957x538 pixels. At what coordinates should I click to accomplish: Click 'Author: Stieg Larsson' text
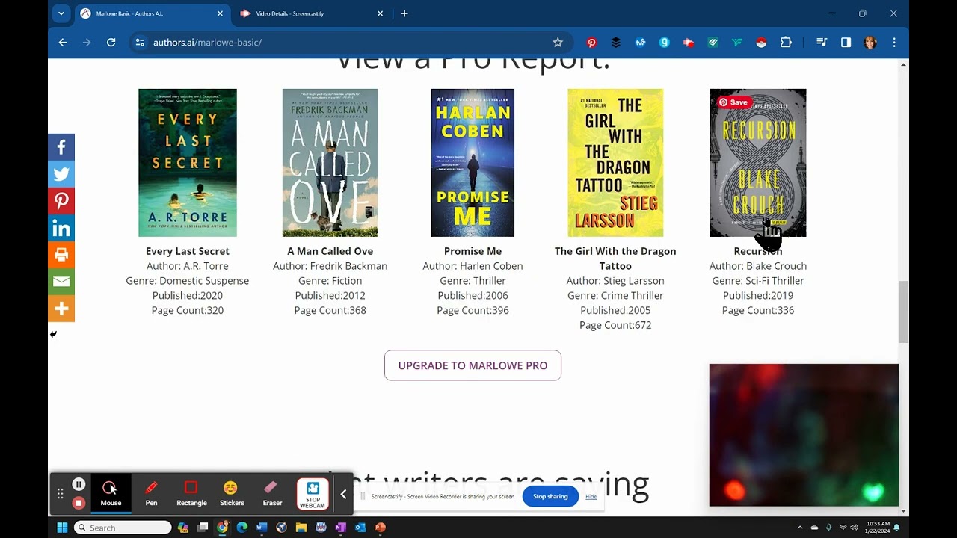point(615,281)
